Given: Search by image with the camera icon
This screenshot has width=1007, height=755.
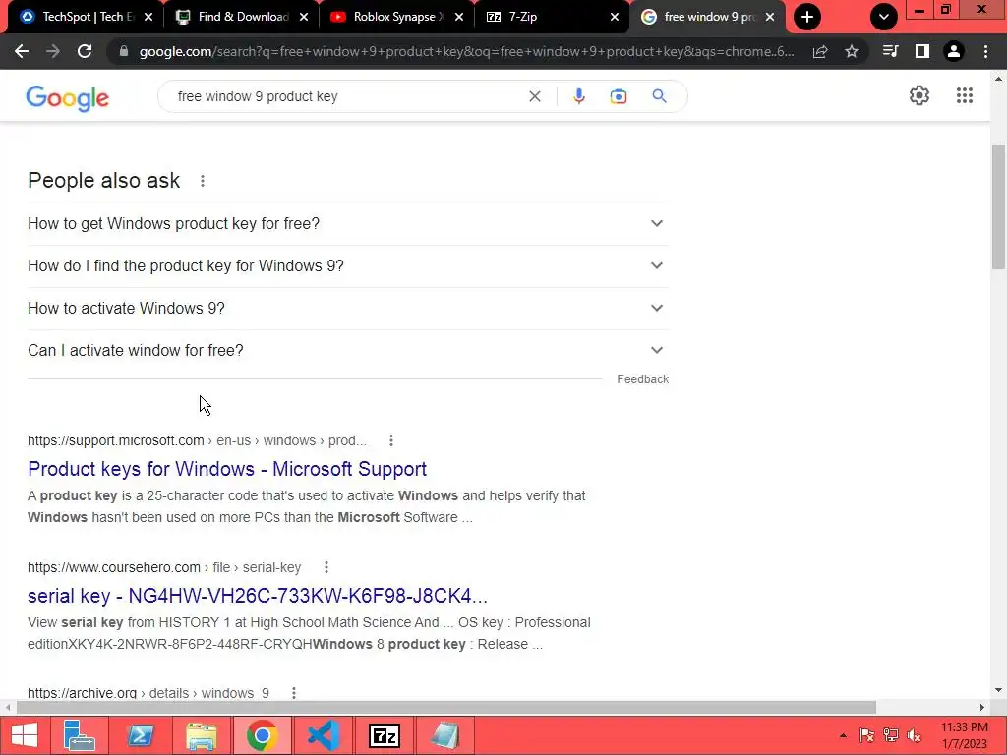Looking at the screenshot, I should pos(618,96).
